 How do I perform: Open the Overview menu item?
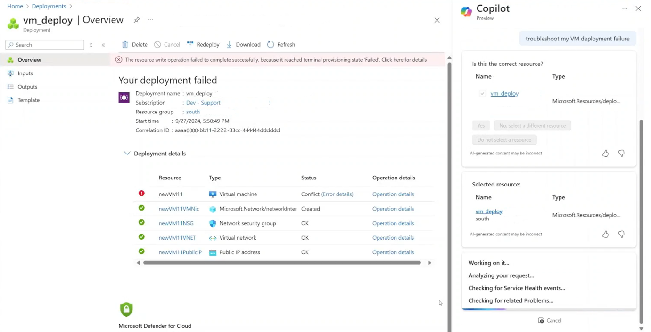tap(55, 60)
